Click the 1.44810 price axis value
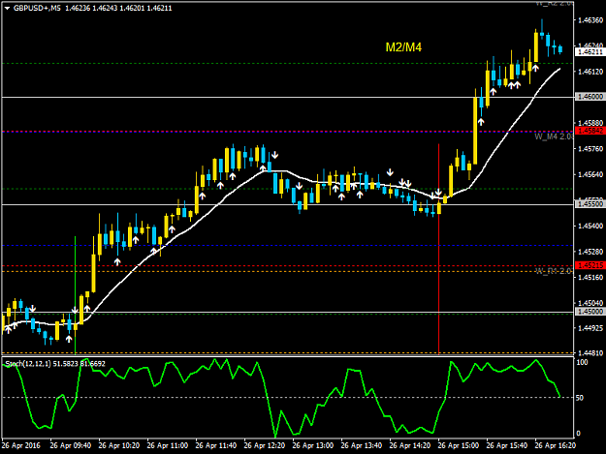 click(x=590, y=352)
